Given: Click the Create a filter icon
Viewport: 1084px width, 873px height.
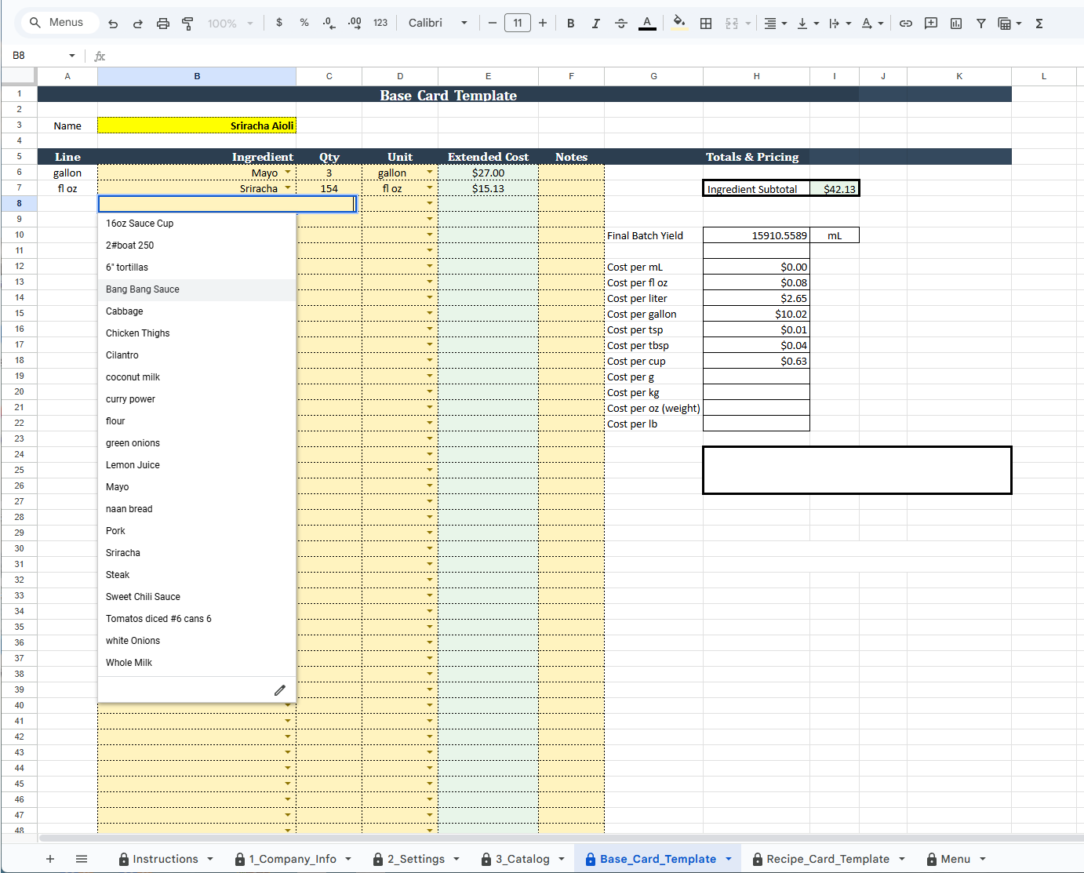Looking at the screenshot, I should coord(981,24).
